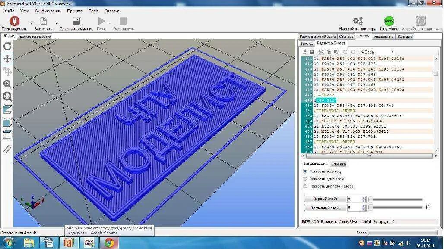This screenshot has height=249, width=444.
Task: Expand the Подсоединить dropdown arrow
Action: 31,23
